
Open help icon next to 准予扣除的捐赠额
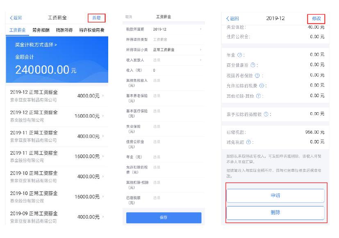tap(266, 114)
